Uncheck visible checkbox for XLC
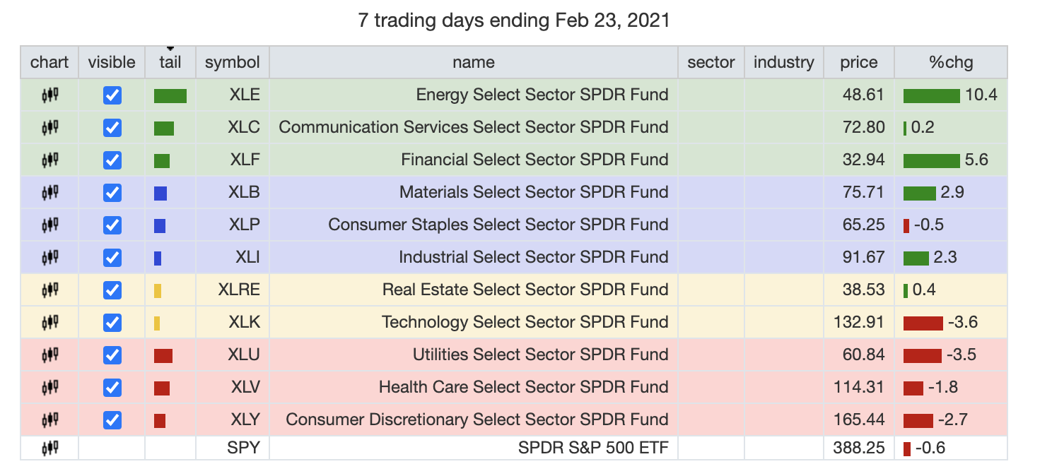This screenshot has width=1052, height=476. click(x=112, y=127)
